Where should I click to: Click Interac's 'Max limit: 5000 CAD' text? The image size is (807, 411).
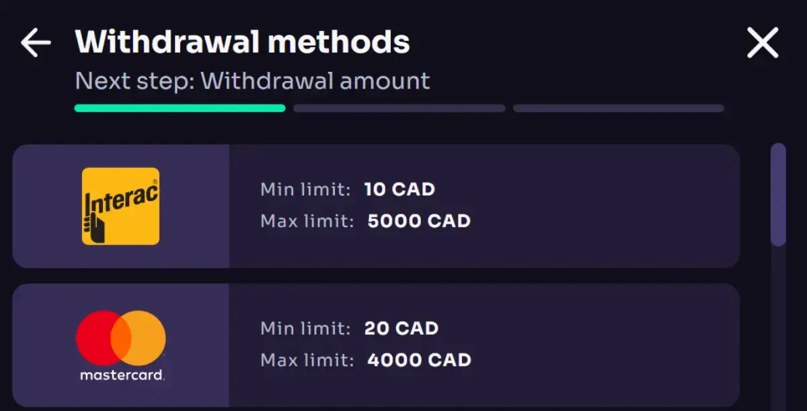coord(365,221)
